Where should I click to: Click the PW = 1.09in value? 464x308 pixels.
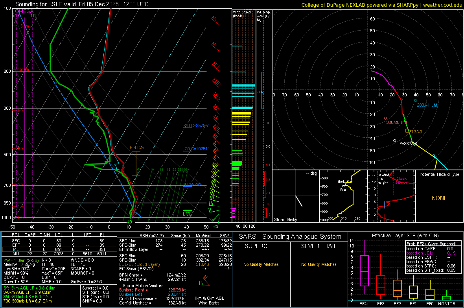pos(22,260)
